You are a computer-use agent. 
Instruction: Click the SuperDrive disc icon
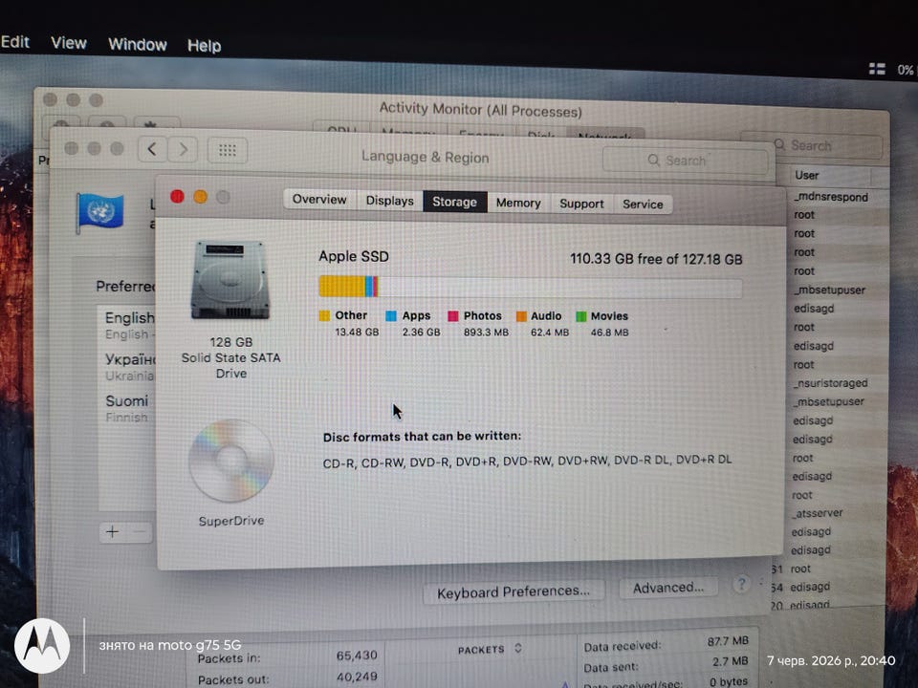(x=230, y=461)
